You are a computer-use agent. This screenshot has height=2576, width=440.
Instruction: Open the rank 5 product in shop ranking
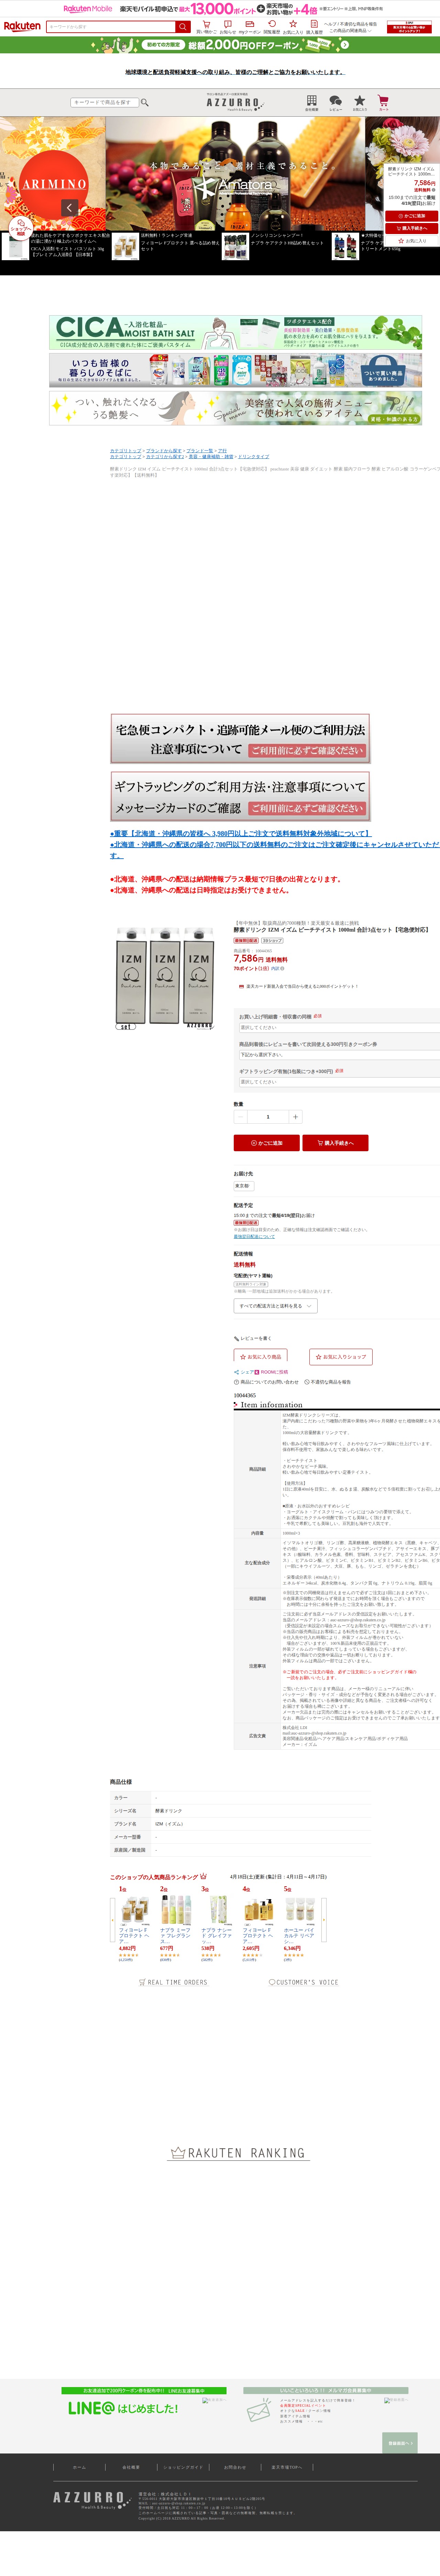[x=300, y=1911]
